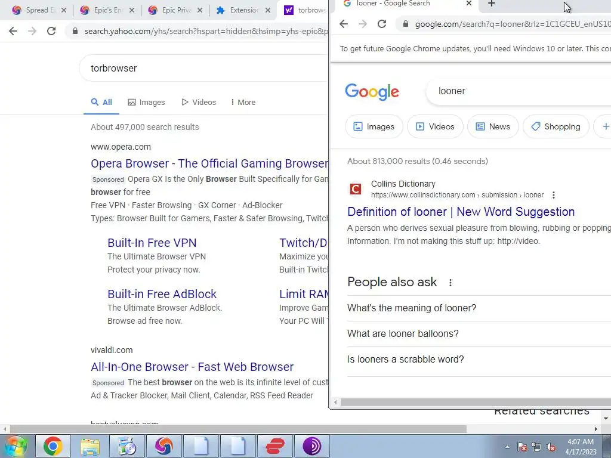611x458 pixels.
Task: View site lock info for search.yahoo.com
Action: tap(75, 31)
